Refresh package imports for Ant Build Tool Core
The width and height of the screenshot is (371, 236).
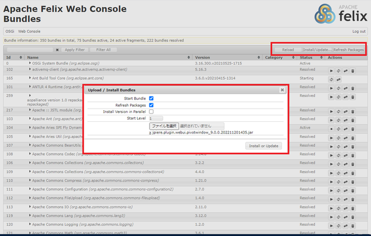(331, 80)
